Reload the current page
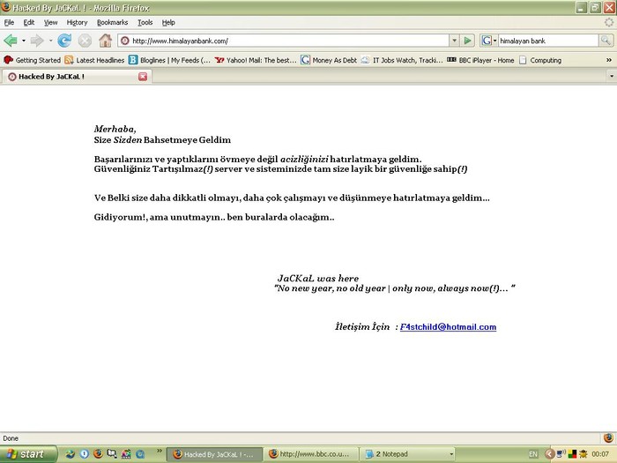 [x=64, y=41]
